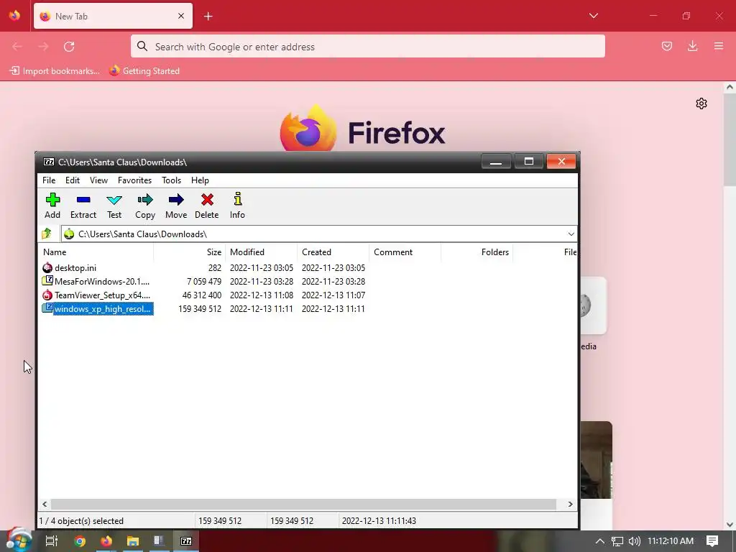Sort files by the Modified column
This screenshot has height=552, width=736.
click(262, 252)
